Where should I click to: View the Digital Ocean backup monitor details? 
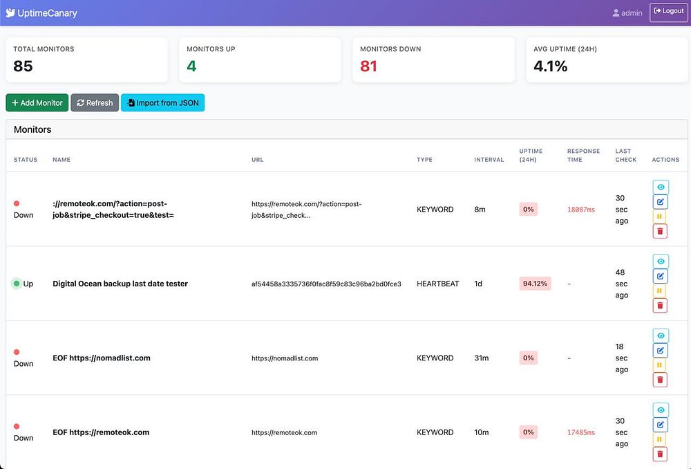pos(661,261)
